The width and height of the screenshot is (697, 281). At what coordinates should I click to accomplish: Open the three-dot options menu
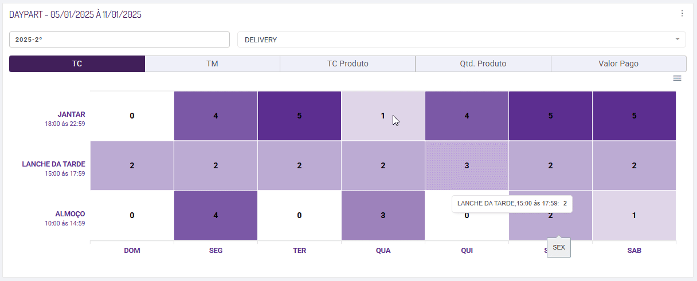pyautogui.click(x=682, y=14)
